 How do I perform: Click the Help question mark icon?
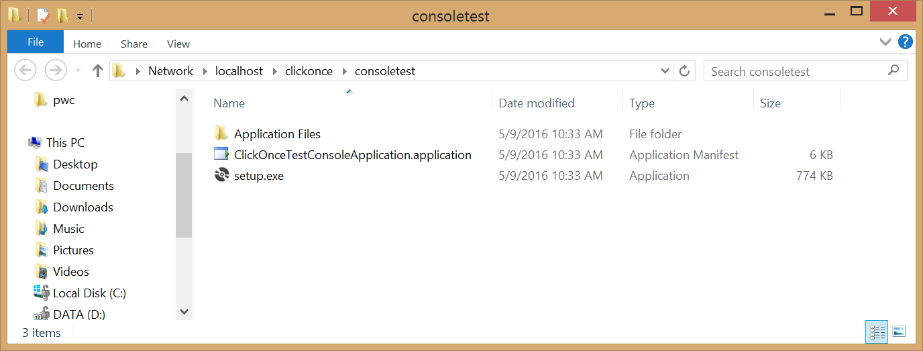pos(905,42)
